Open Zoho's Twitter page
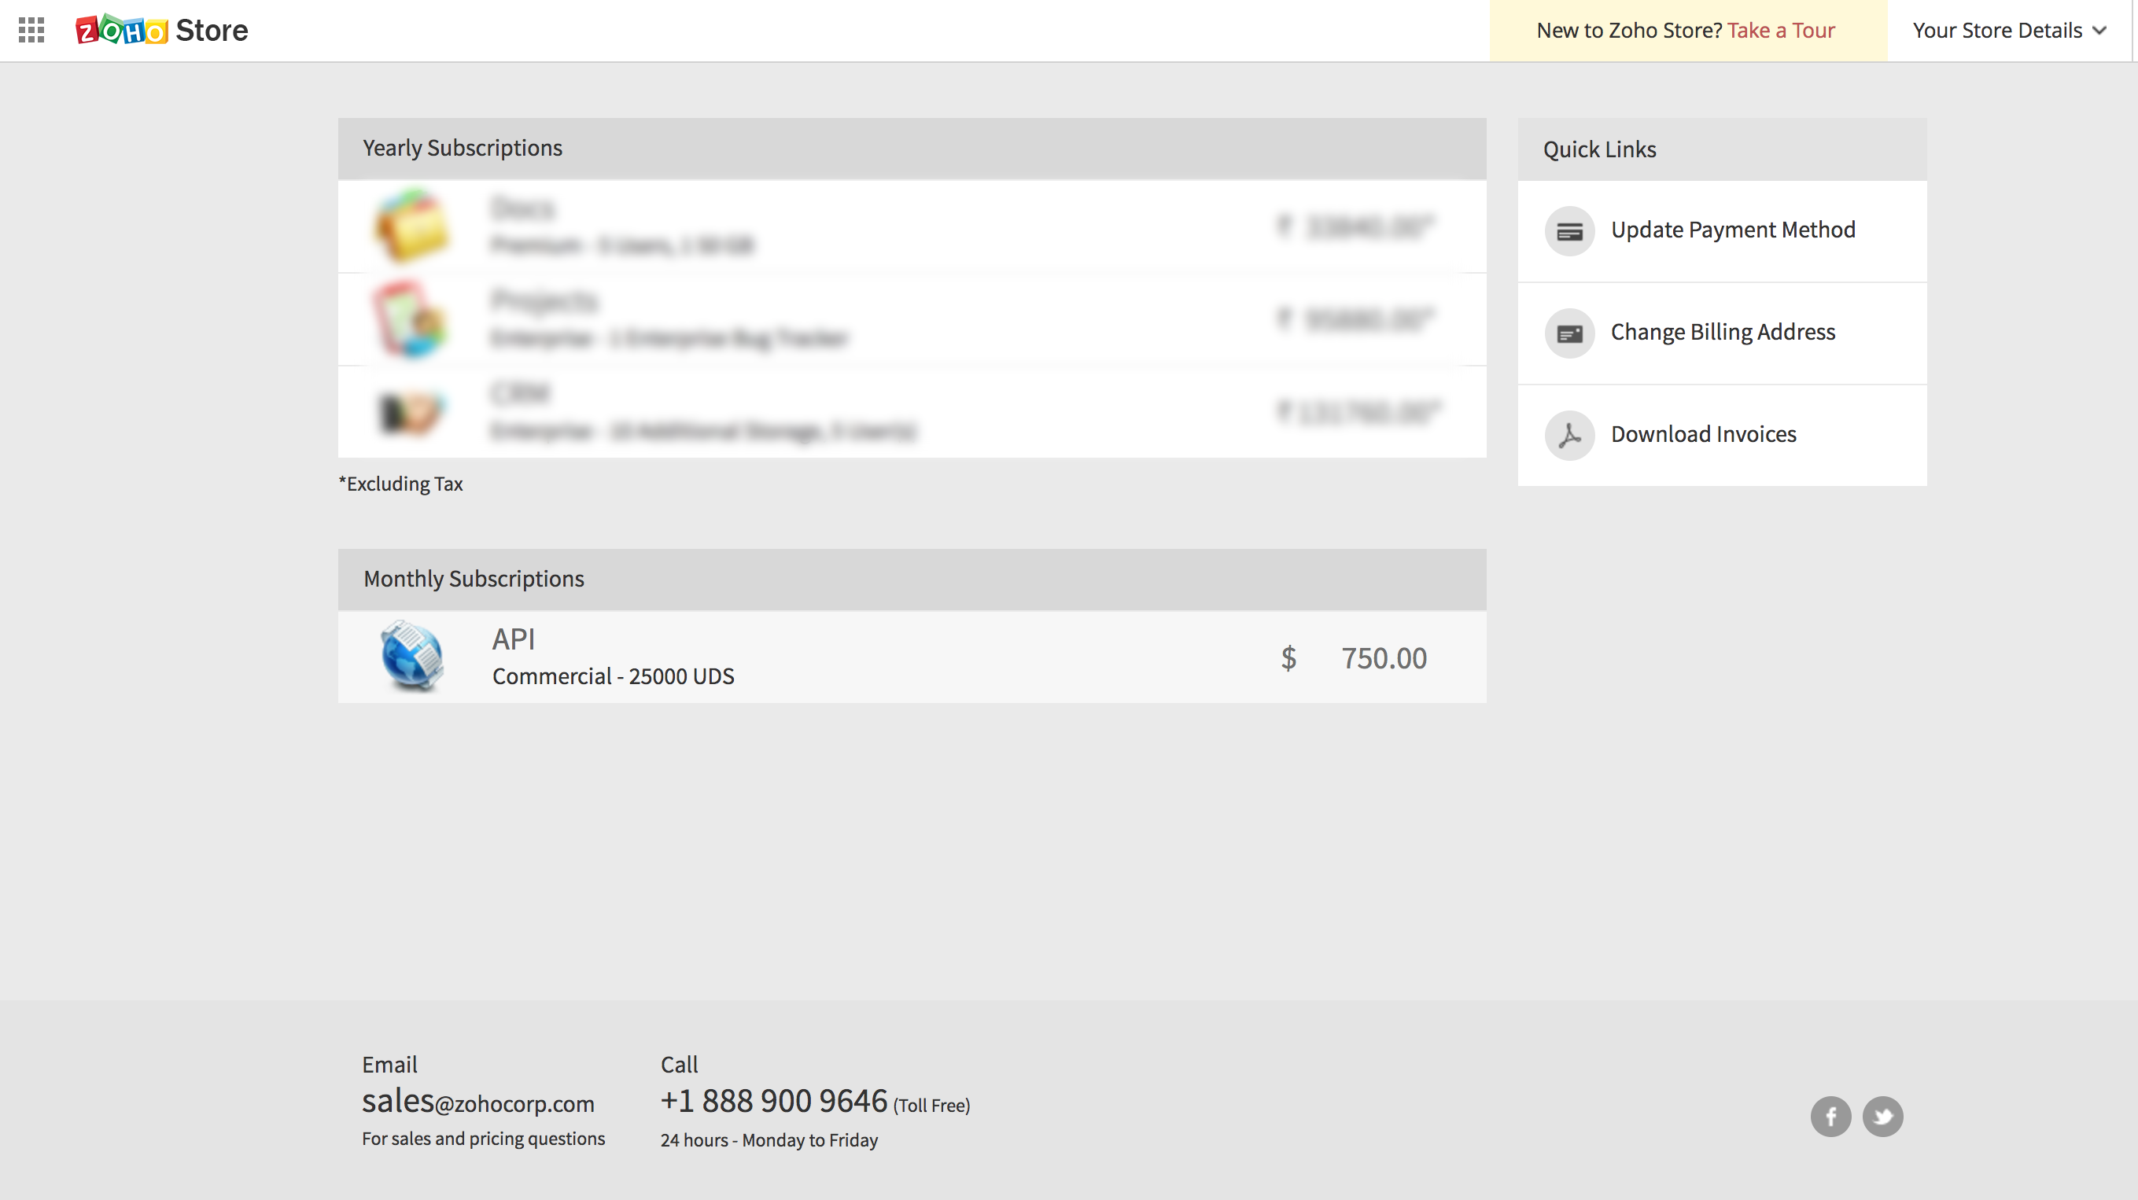 tap(1883, 1116)
